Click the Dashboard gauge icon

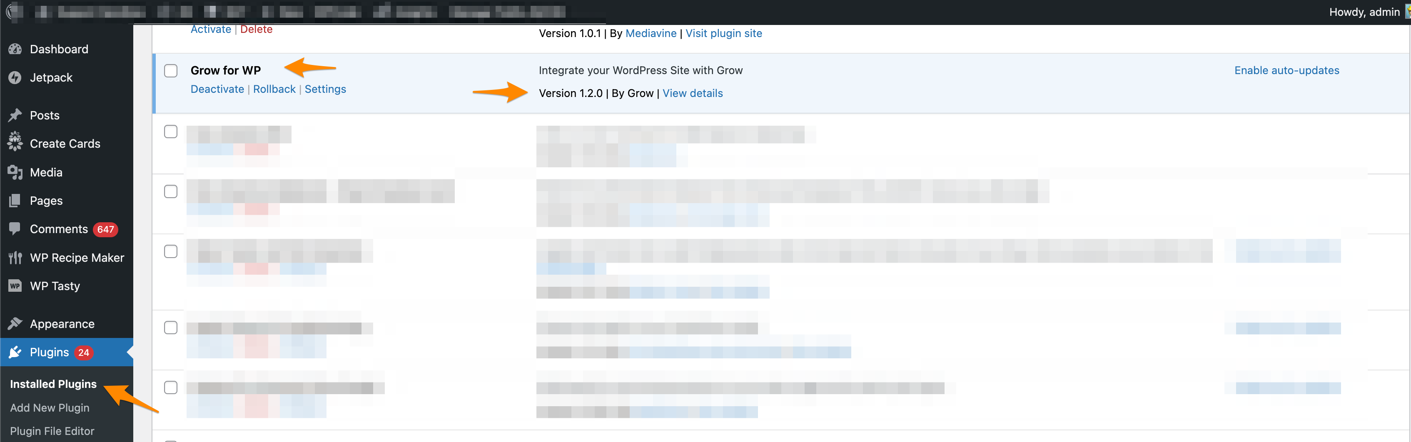tap(15, 49)
